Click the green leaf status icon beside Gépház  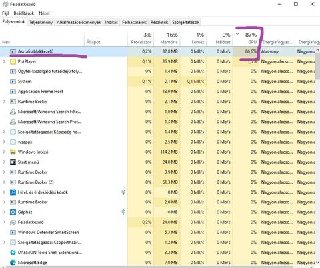(123, 212)
